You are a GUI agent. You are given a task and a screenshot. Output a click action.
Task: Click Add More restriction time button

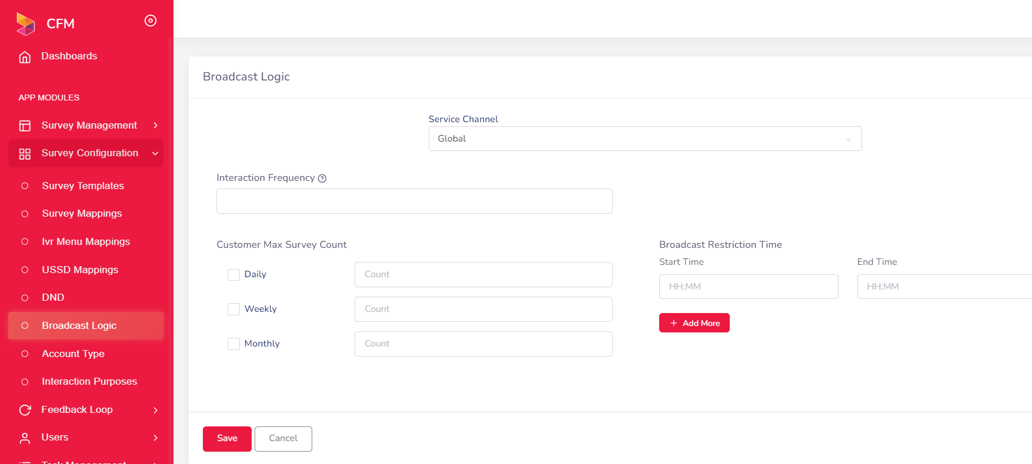point(694,323)
